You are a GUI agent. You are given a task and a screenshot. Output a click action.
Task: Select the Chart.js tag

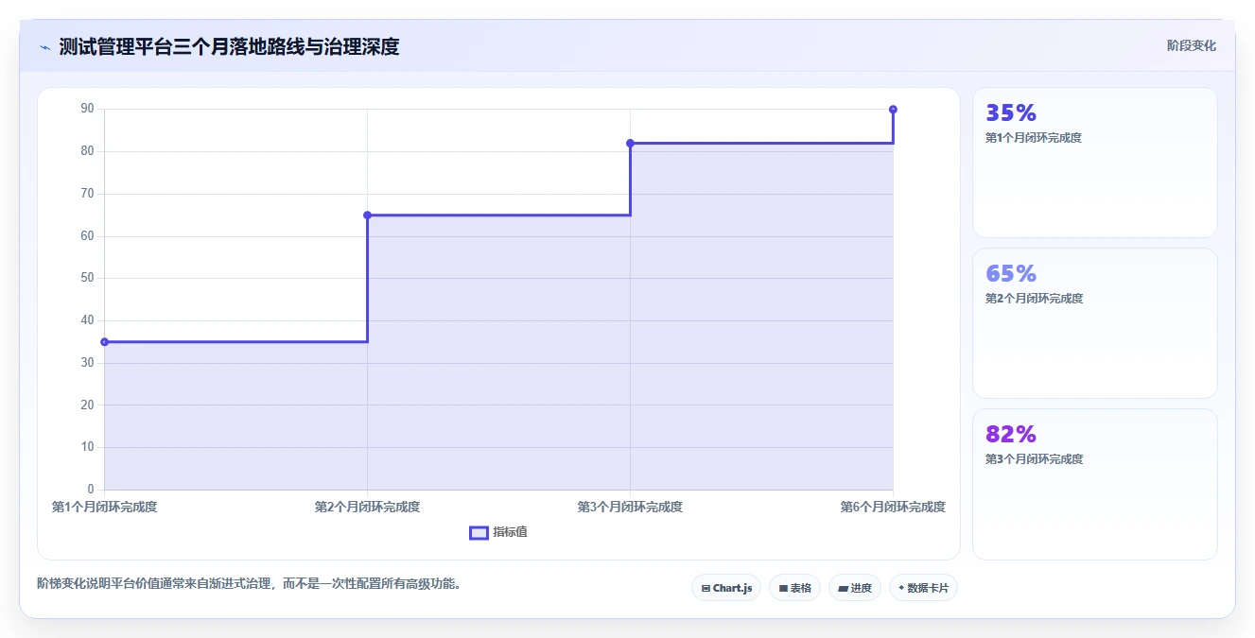tap(726, 588)
